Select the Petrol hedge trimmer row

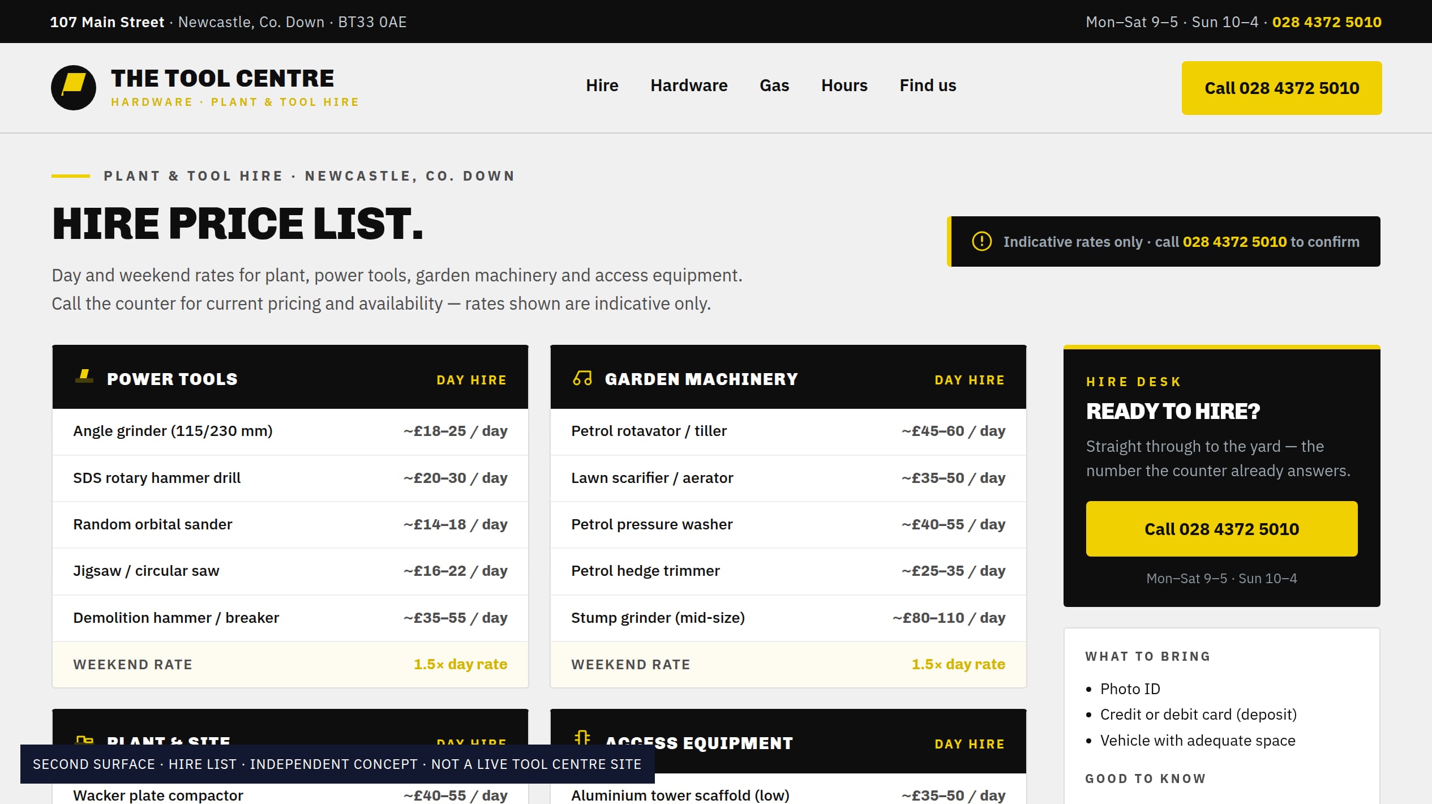(x=788, y=571)
